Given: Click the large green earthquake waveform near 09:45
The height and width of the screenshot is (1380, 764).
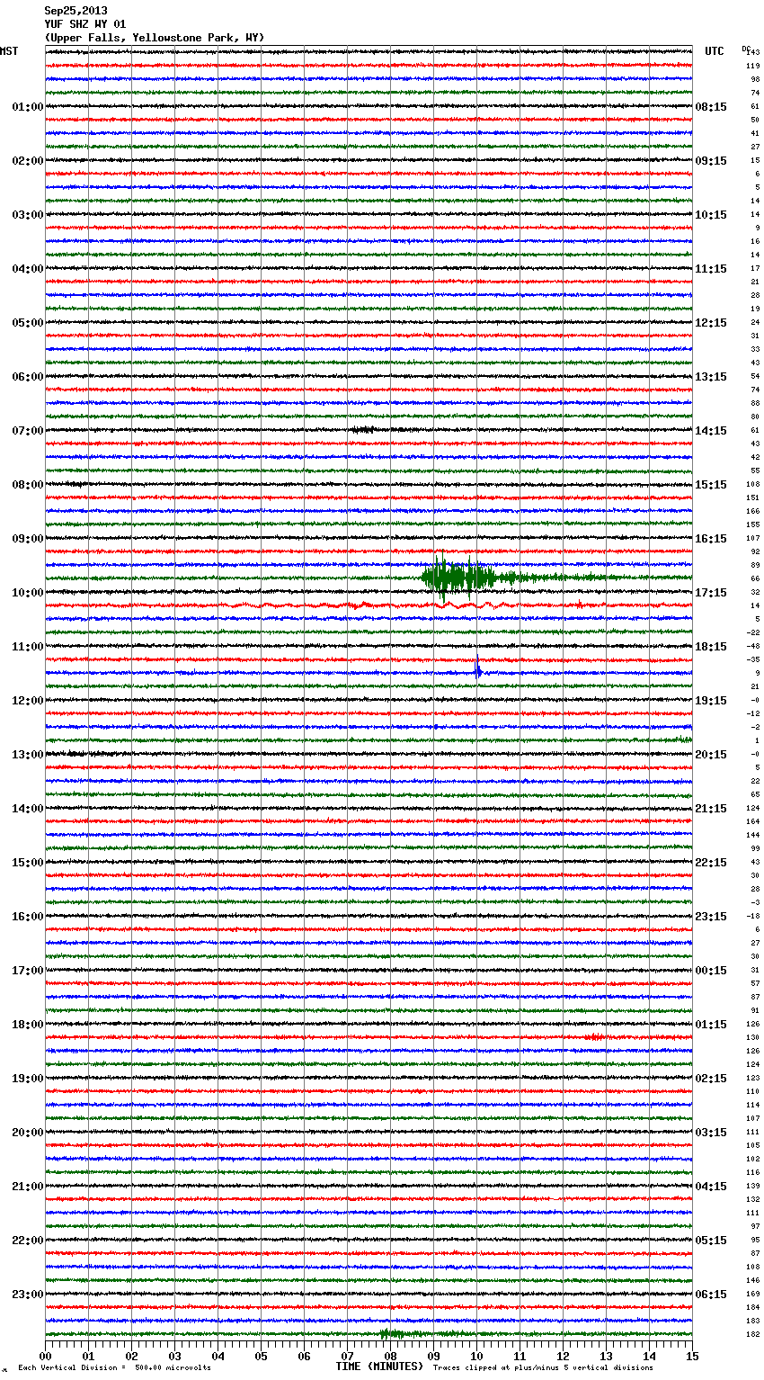Looking at the screenshot, I should (467, 578).
